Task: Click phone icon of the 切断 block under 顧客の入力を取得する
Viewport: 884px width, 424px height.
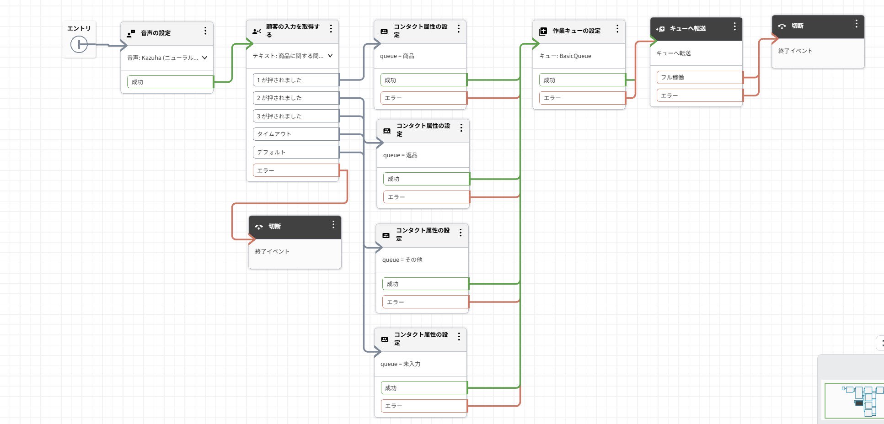Action: pos(259,227)
